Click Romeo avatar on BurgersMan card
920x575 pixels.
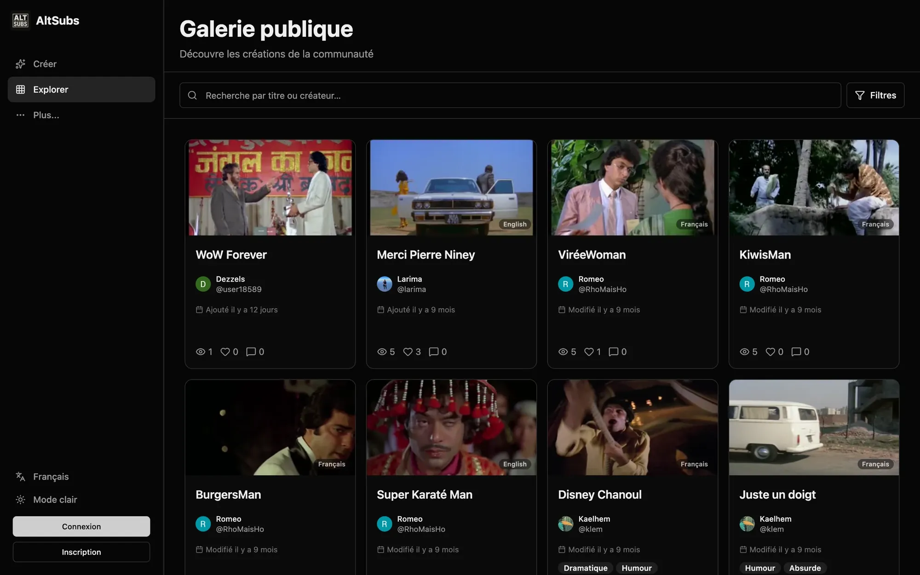[x=203, y=524]
